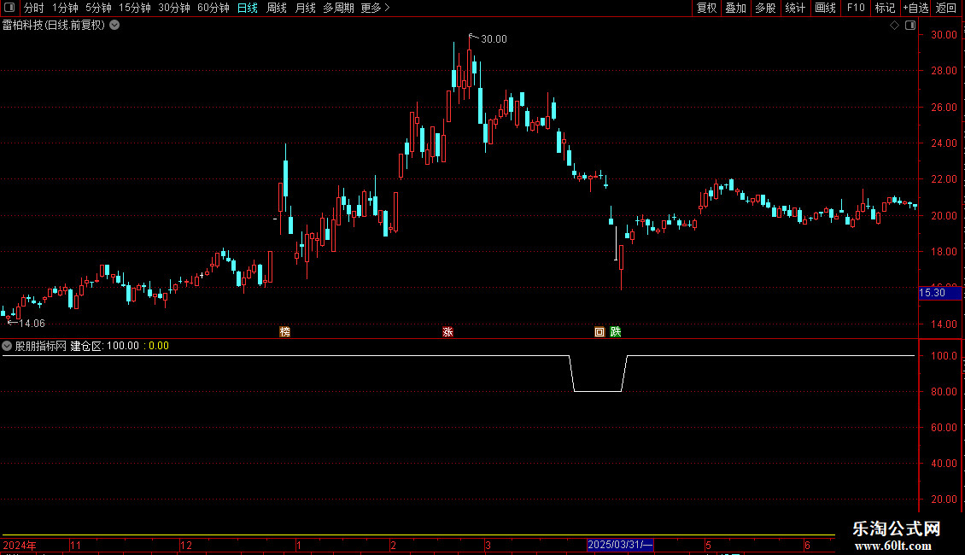The width and height of the screenshot is (965, 555).
Task: Click the 涨 event marker
Action: tap(448, 332)
